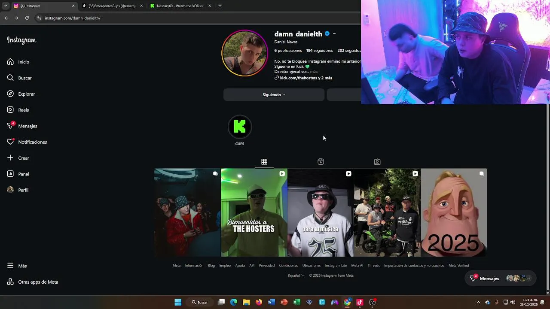550x309 pixels.
Task: Open the Empleo footer link
Action: tap(225, 266)
